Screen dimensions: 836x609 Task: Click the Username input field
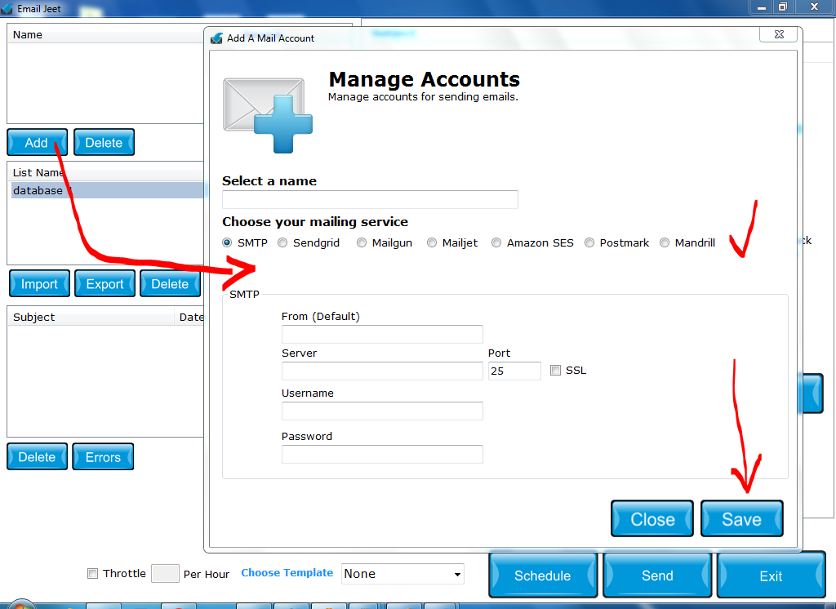point(382,411)
